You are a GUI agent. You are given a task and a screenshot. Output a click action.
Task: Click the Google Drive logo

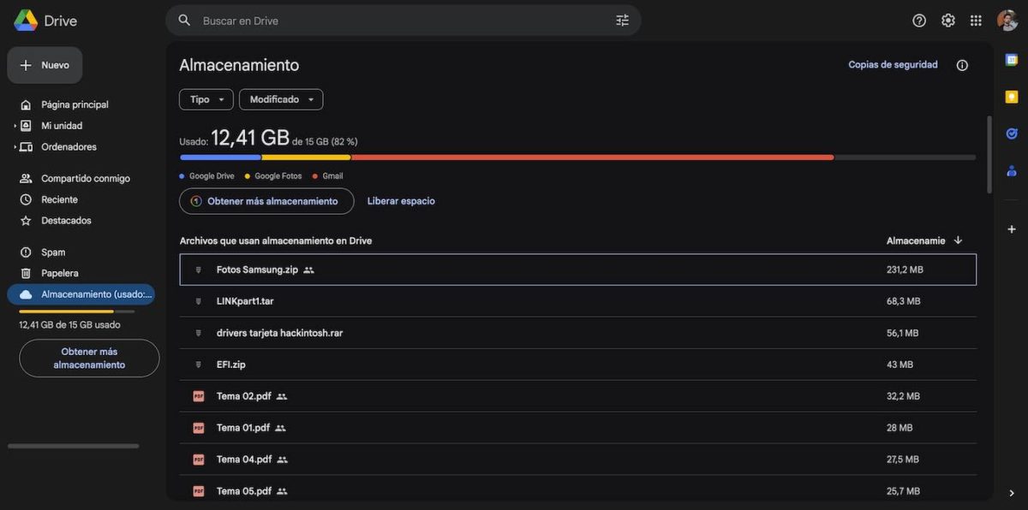(x=26, y=21)
